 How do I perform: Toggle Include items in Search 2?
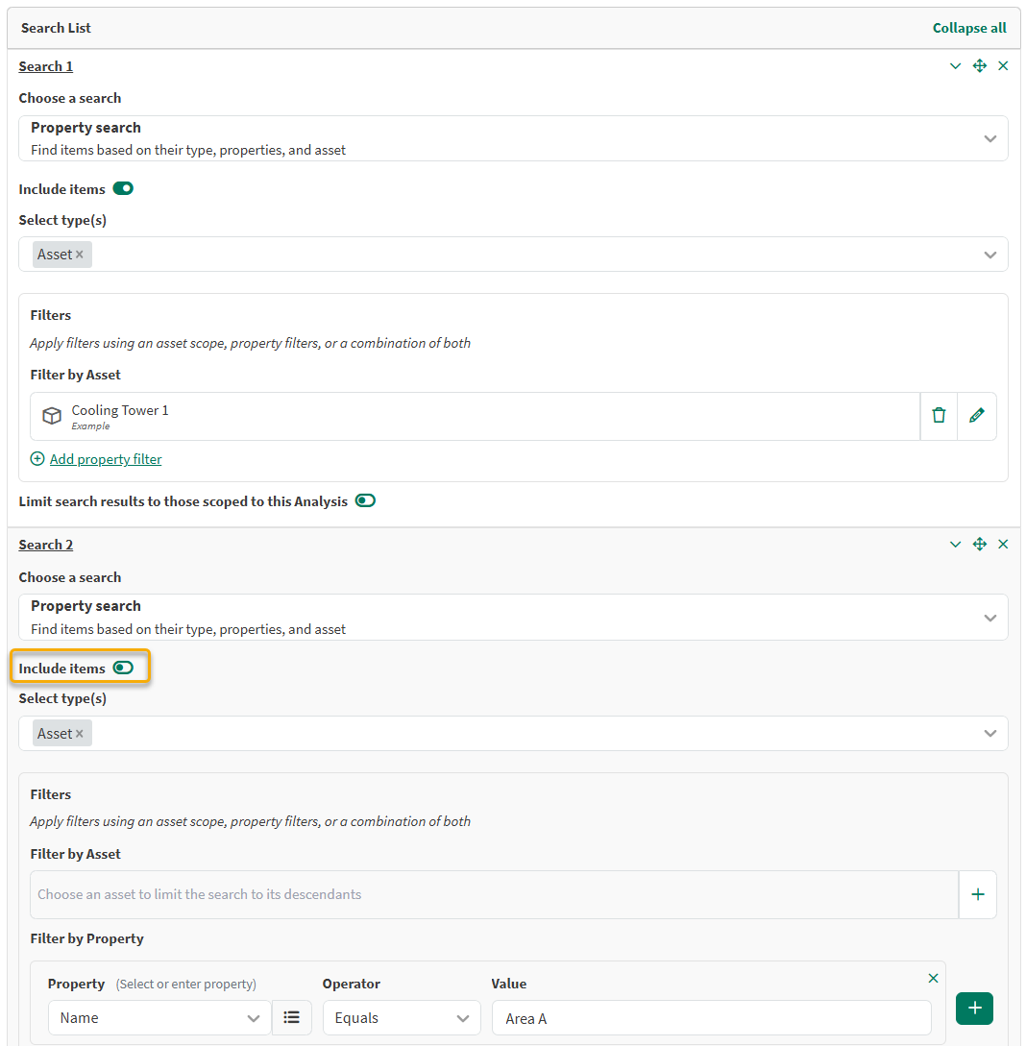(123, 669)
